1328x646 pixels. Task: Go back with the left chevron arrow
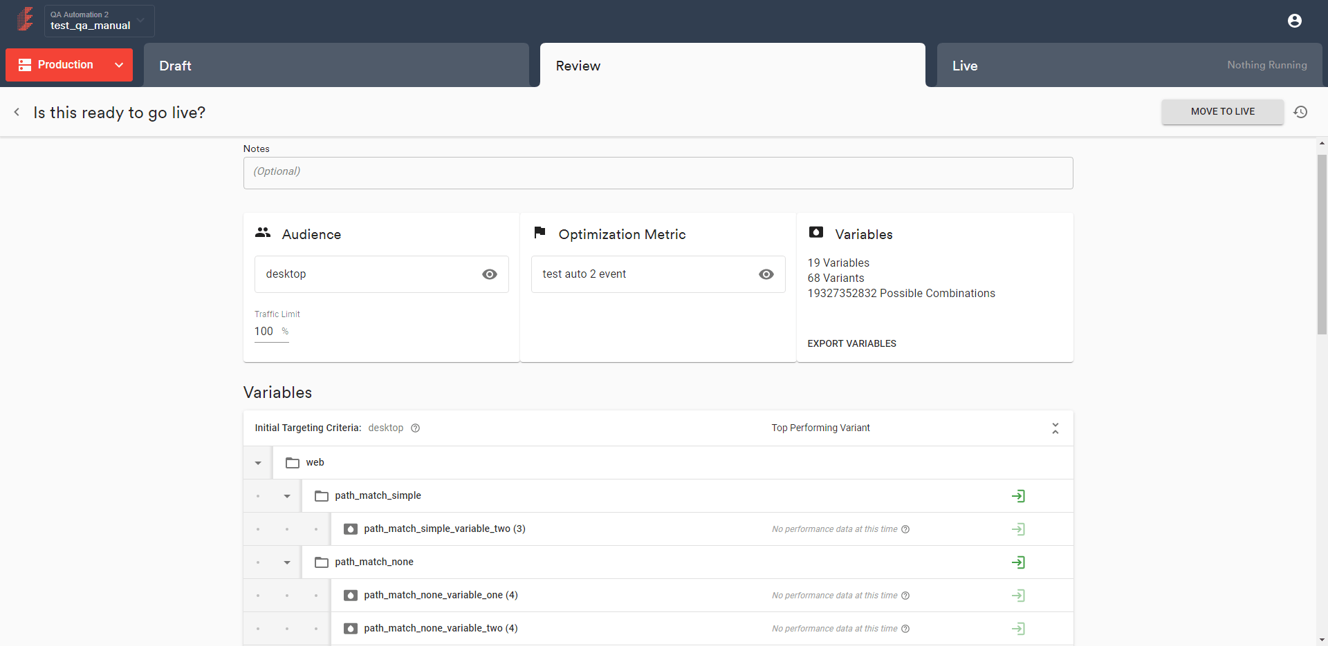pyautogui.click(x=17, y=112)
